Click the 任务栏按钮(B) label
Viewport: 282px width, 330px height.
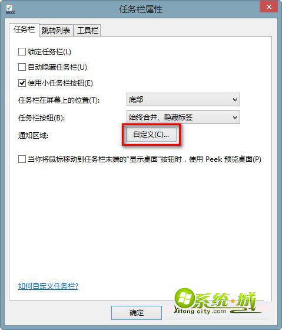pyautogui.click(x=42, y=118)
